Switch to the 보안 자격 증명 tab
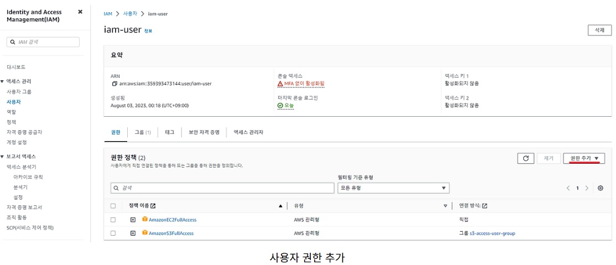 (x=204, y=133)
